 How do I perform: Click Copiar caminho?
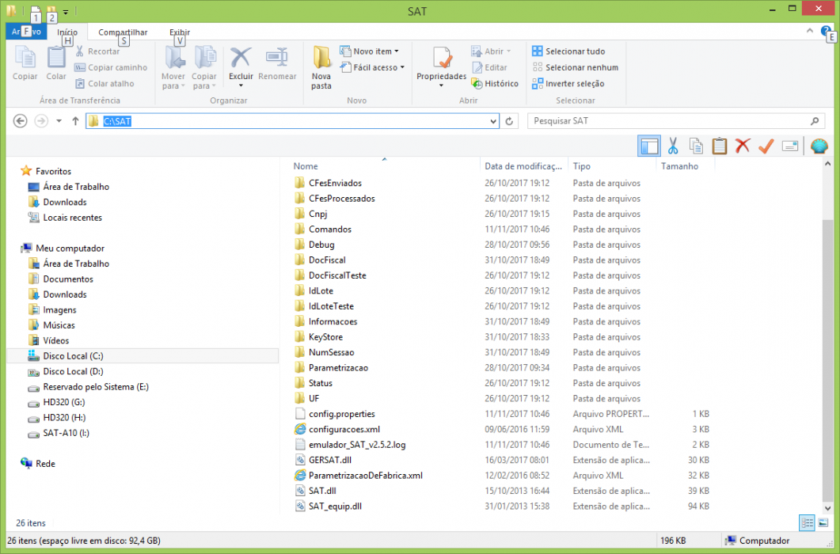110,67
